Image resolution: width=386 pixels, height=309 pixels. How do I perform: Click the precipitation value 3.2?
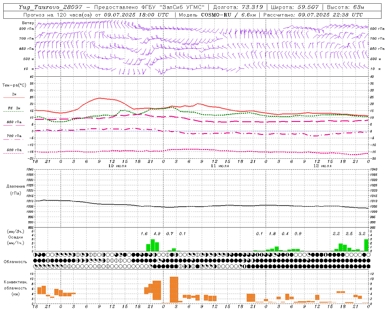[x=362, y=234]
